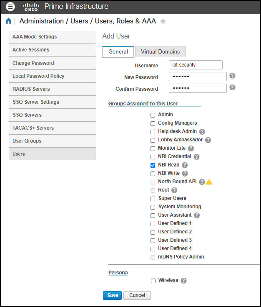This screenshot has width=261, height=307.
Task: Check the NBI Credential checkbox
Action: (153, 157)
